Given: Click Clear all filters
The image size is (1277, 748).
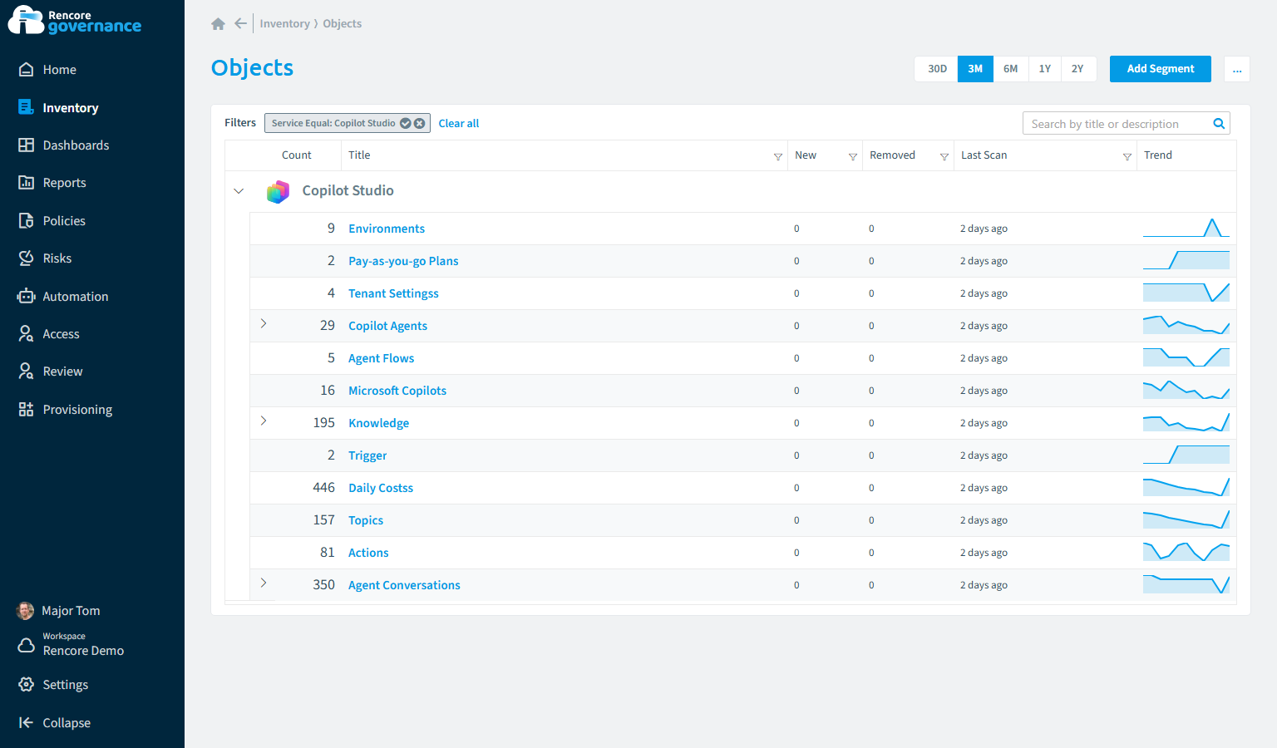Looking at the screenshot, I should (458, 124).
